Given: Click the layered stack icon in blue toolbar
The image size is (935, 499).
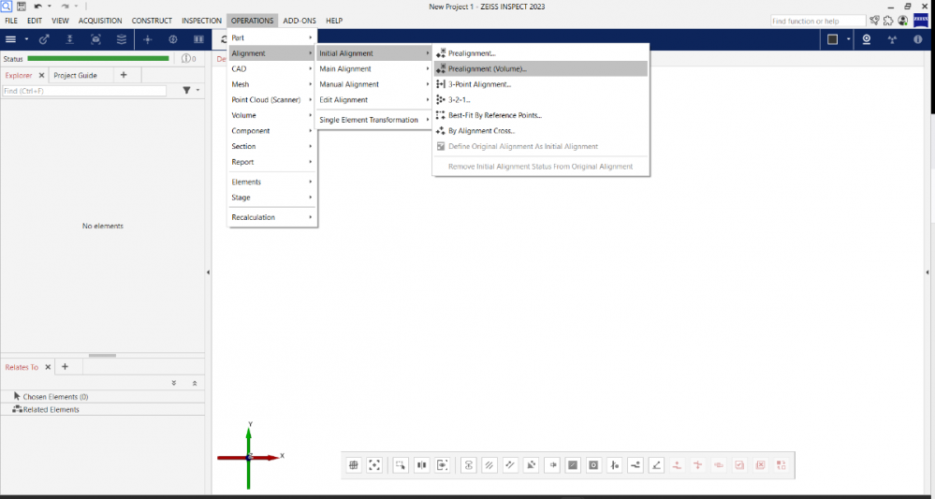Looking at the screenshot, I should (122, 39).
